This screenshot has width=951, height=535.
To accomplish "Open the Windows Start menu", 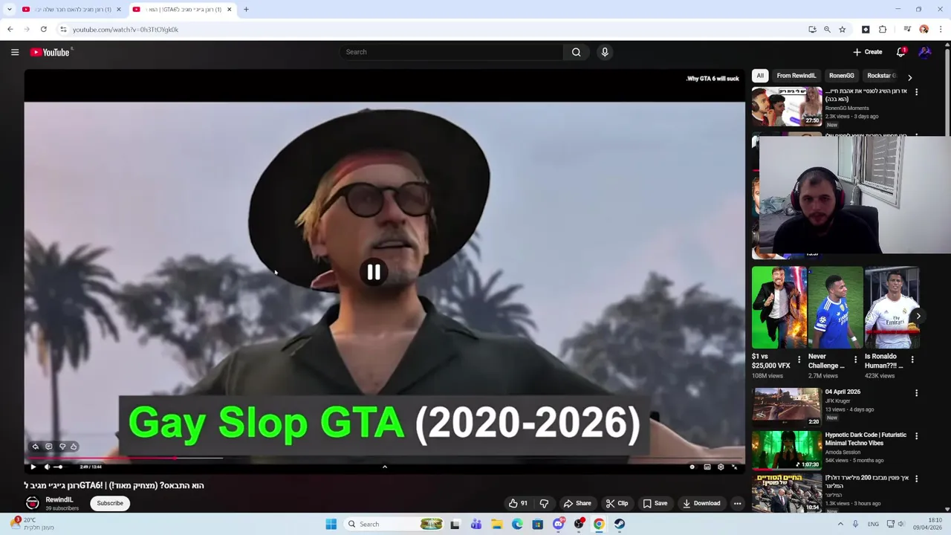I will [331, 524].
